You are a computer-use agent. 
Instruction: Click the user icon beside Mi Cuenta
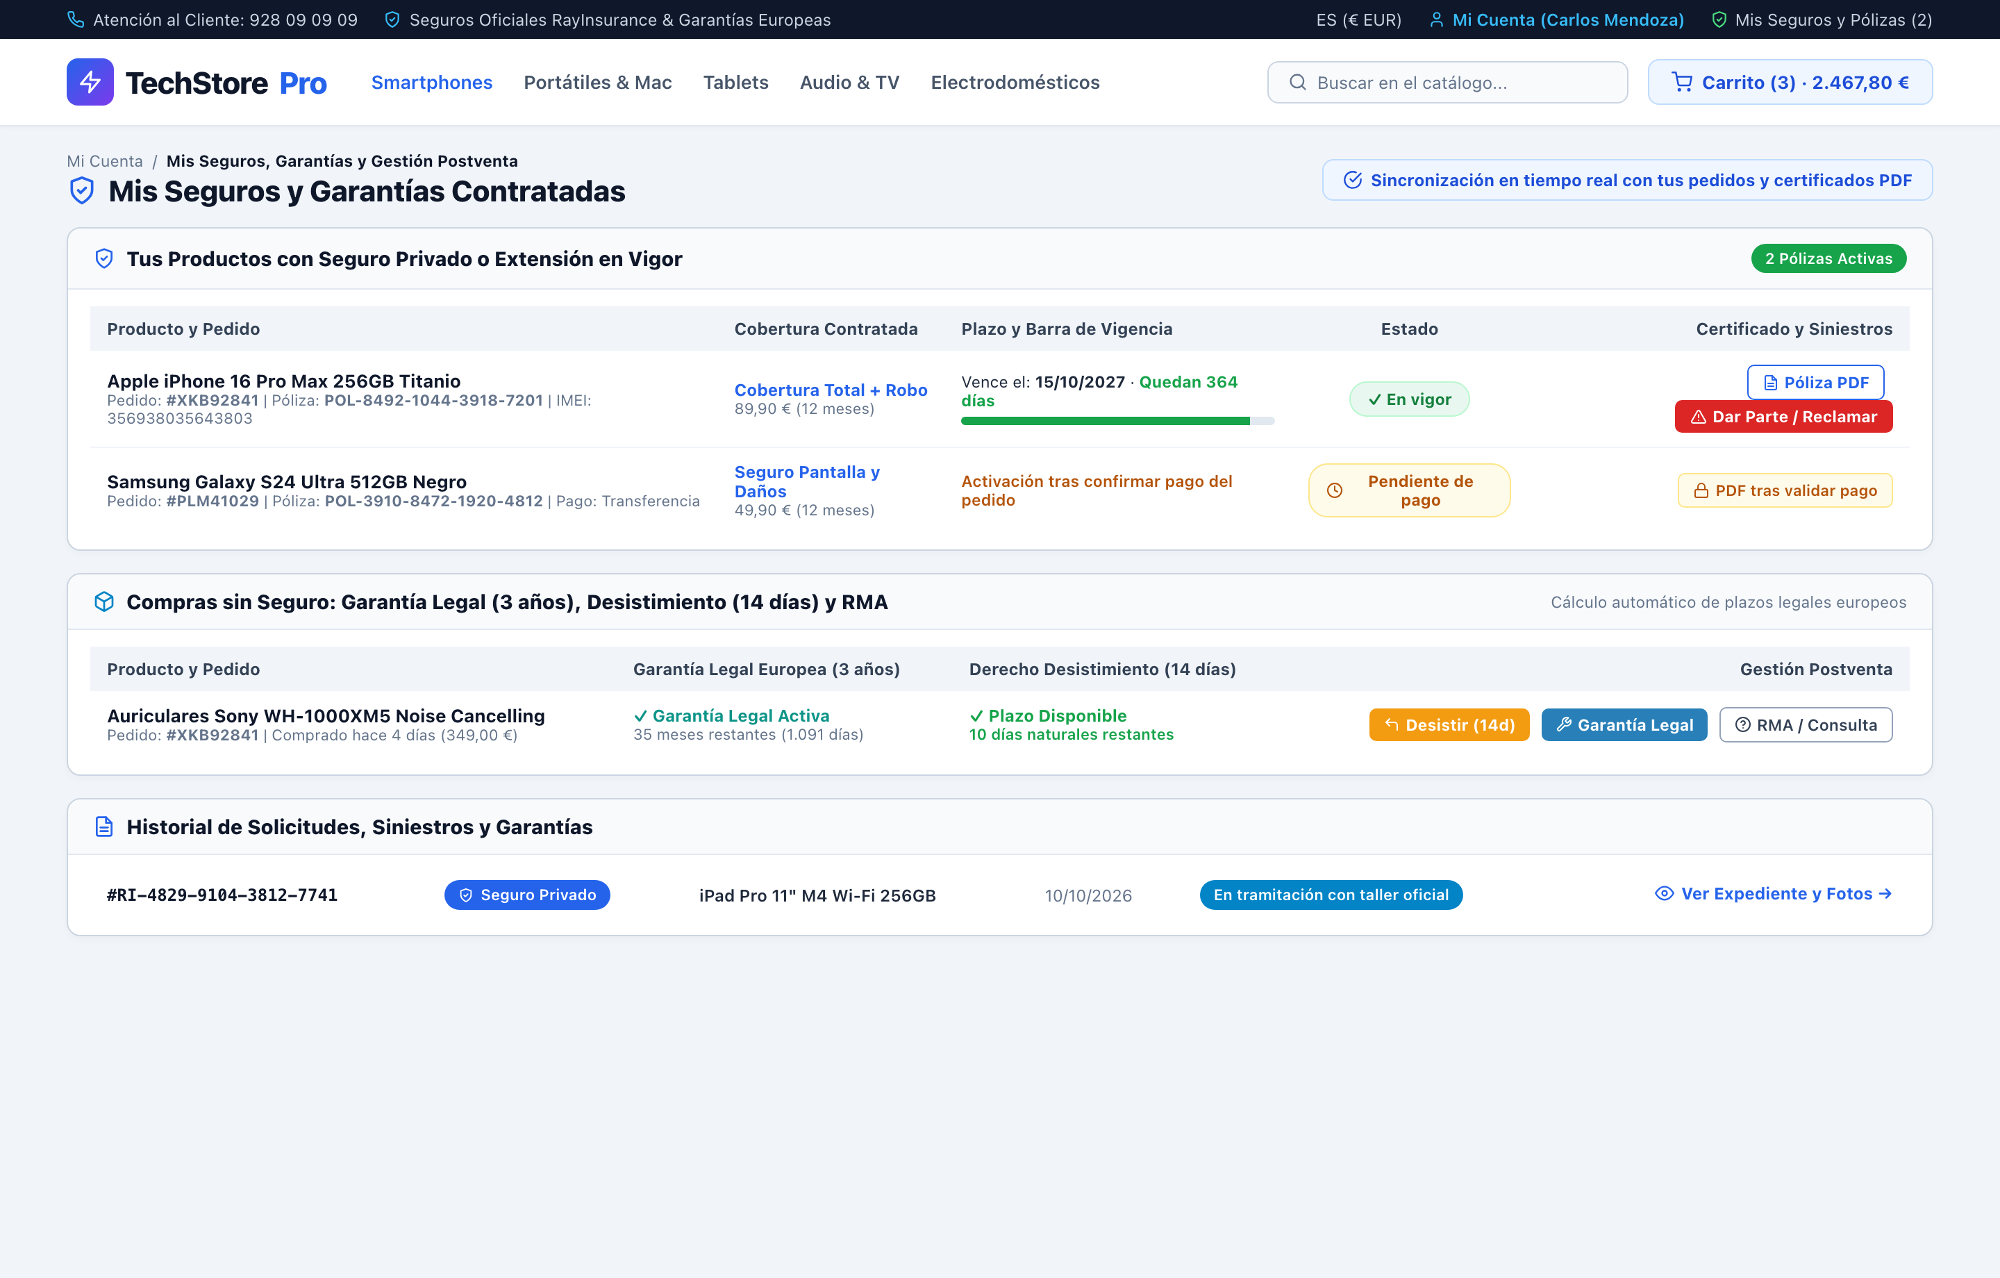pos(1436,19)
